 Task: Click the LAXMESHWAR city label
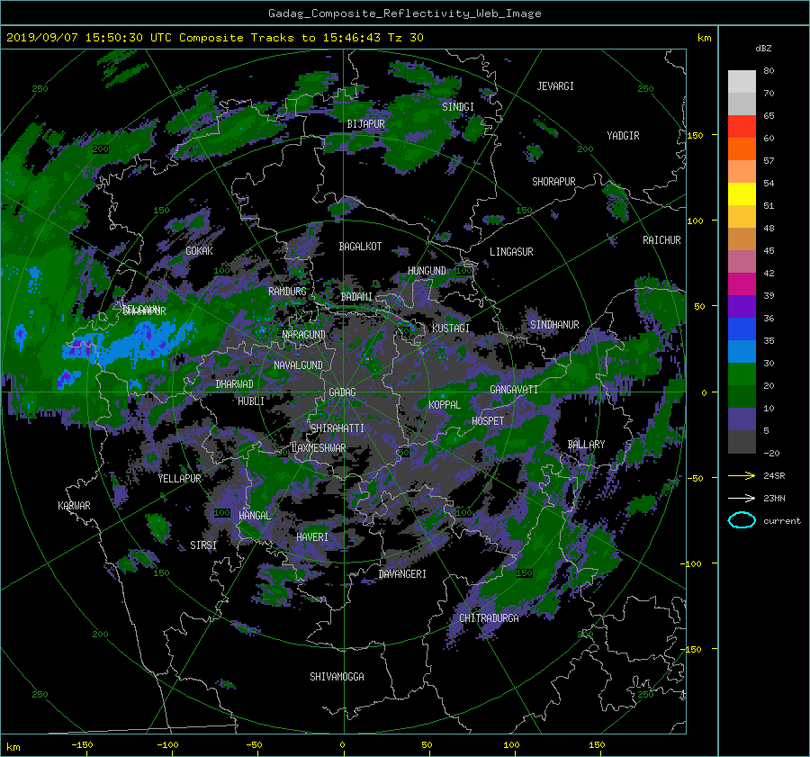point(319,448)
